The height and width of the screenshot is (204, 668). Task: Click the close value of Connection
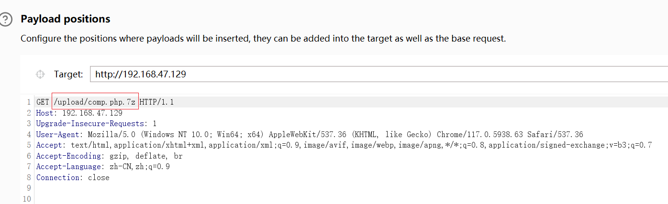point(99,177)
